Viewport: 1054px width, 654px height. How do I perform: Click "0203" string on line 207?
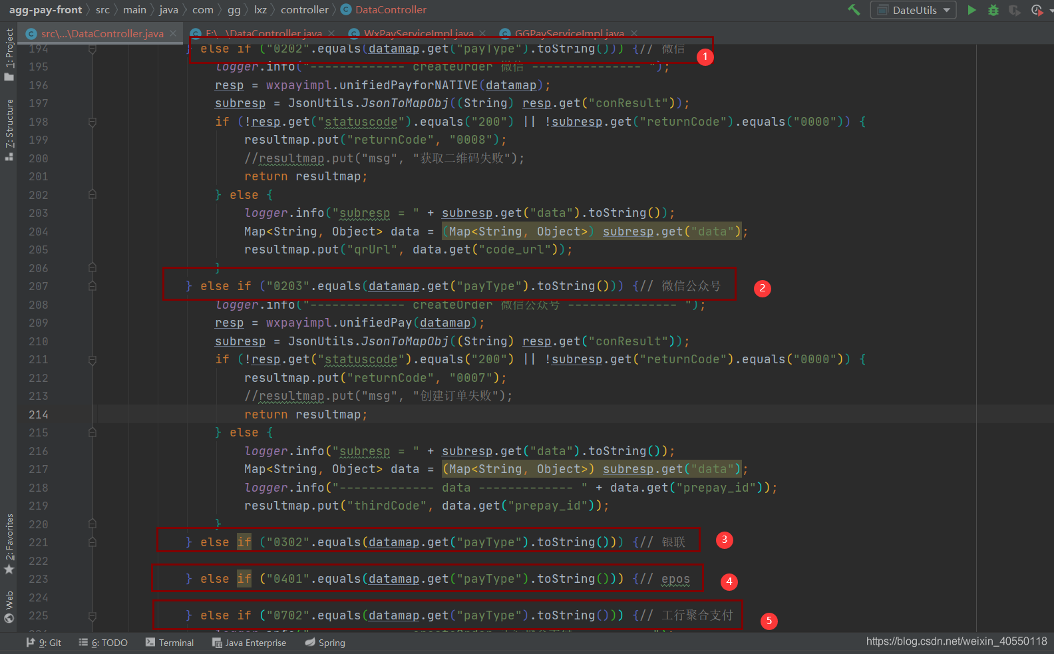click(x=288, y=286)
